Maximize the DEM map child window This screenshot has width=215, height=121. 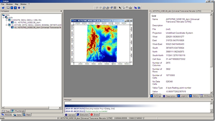pos(128,21)
